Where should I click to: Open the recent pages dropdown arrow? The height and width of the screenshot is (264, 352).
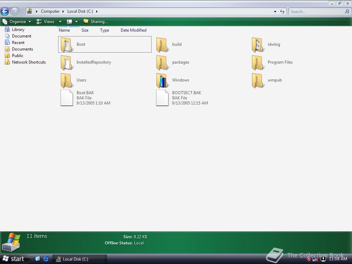click(x=21, y=12)
